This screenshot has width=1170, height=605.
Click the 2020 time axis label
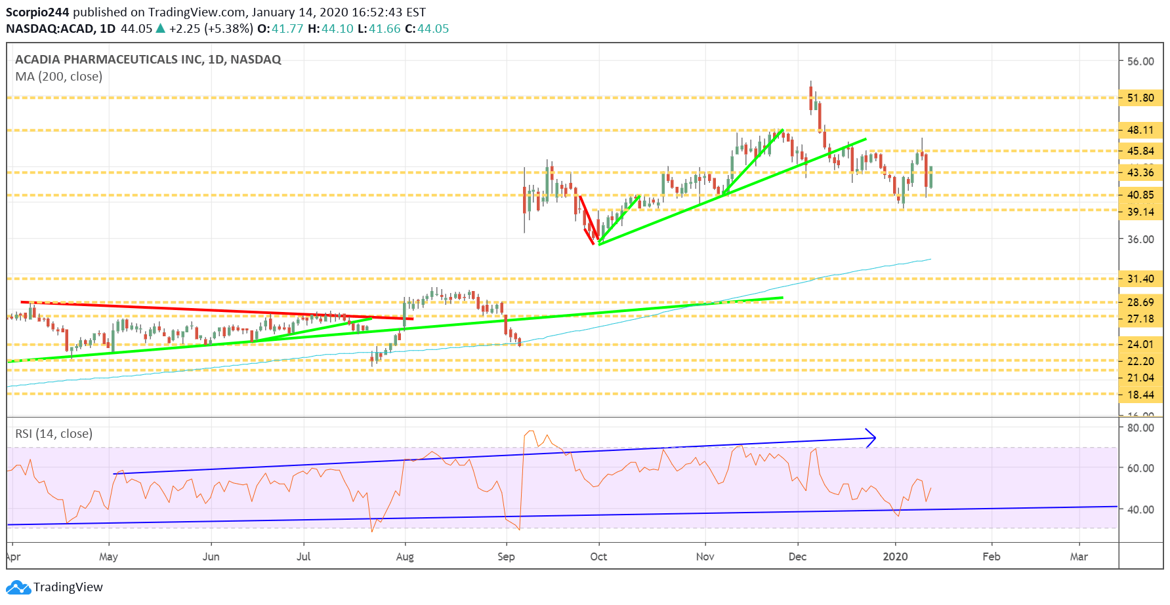click(x=895, y=556)
